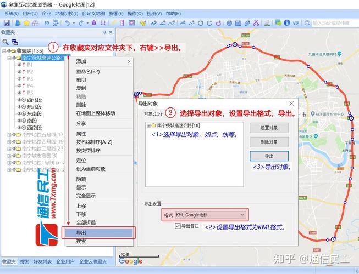Open the 地图切换(L) menu

coord(66,13)
